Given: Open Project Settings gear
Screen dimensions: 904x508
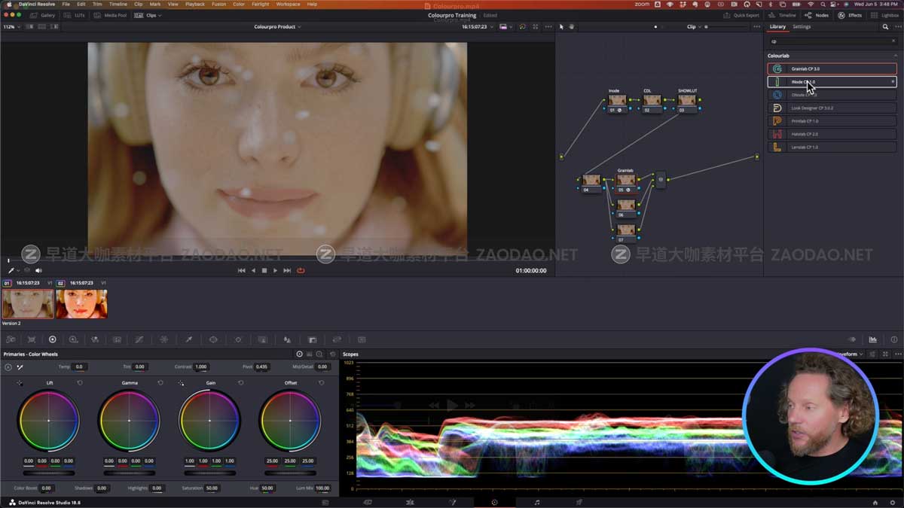Looking at the screenshot, I should coord(893,502).
